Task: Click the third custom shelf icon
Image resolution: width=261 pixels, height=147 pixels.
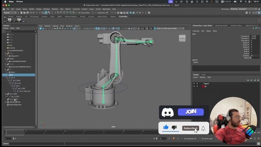Action: (19, 20)
